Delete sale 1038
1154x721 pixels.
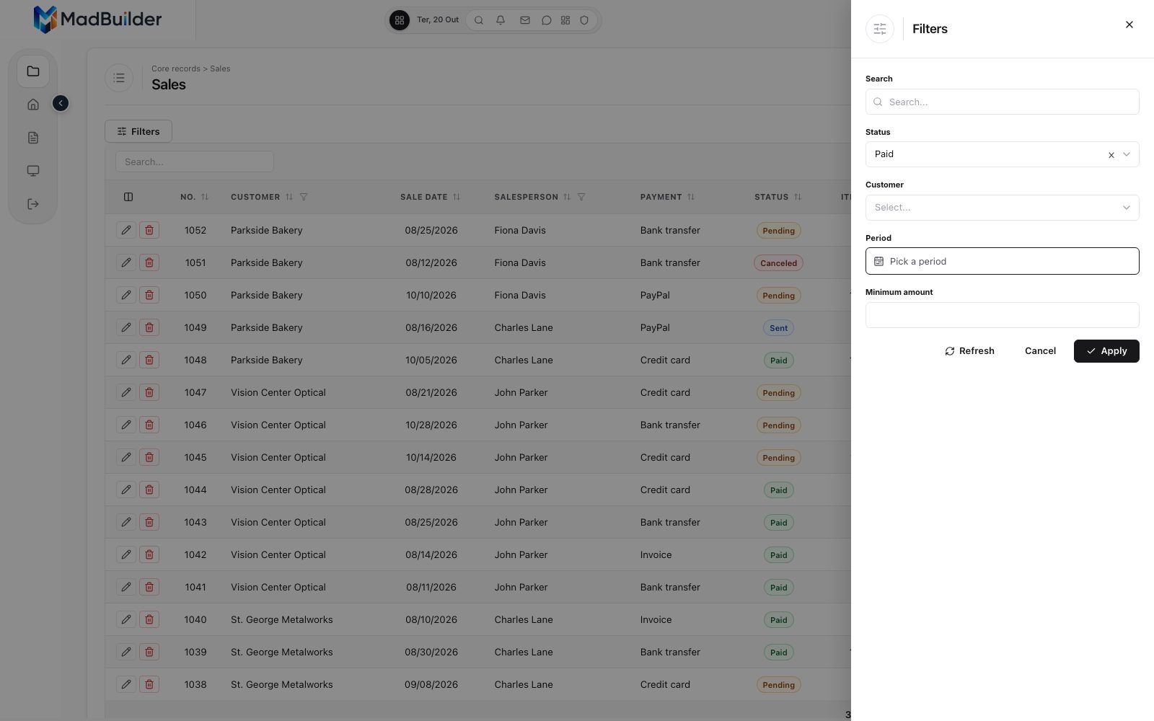(x=149, y=684)
